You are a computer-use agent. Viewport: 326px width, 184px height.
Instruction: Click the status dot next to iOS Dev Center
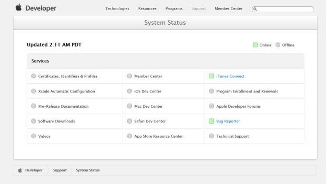(130, 91)
